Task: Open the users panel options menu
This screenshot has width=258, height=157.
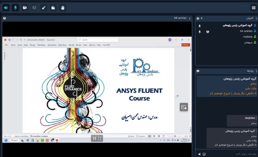Action: point(256,18)
